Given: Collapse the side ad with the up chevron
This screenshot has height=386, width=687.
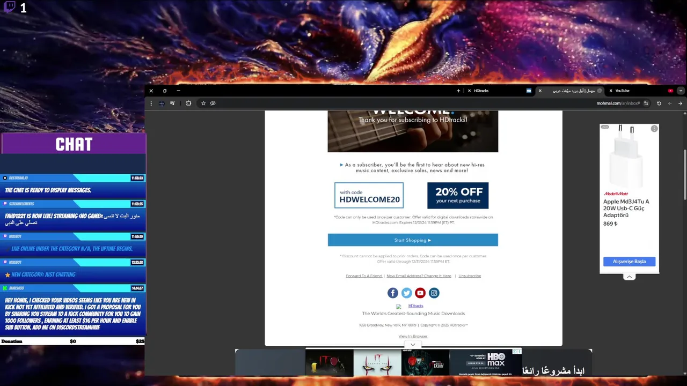Looking at the screenshot, I should click(x=630, y=277).
